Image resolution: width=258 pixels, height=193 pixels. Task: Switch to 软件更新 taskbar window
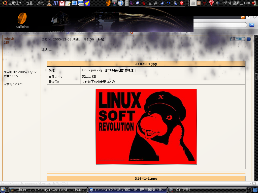(x=207, y=190)
